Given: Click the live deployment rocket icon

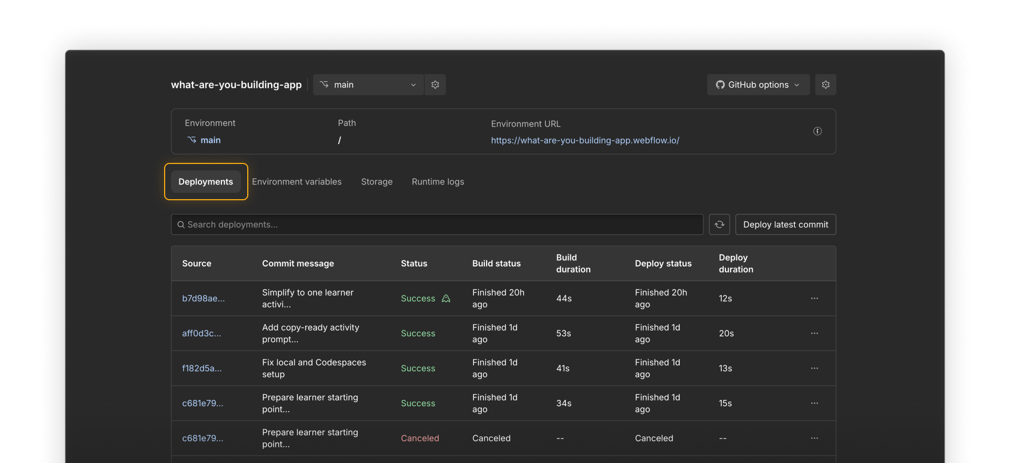Looking at the screenshot, I should click(446, 299).
